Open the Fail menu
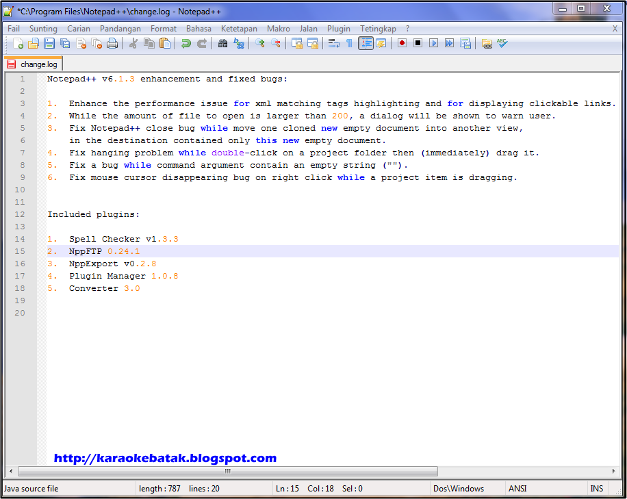The image size is (627, 499). pyautogui.click(x=14, y=29)
